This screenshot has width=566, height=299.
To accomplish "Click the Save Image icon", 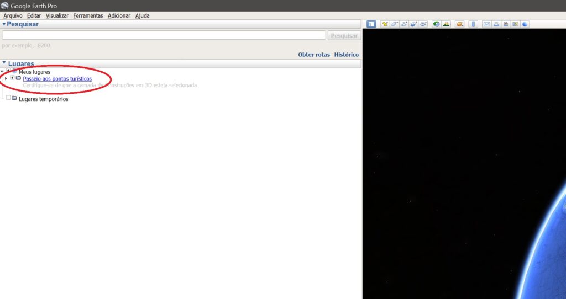I will coord(506,24).
